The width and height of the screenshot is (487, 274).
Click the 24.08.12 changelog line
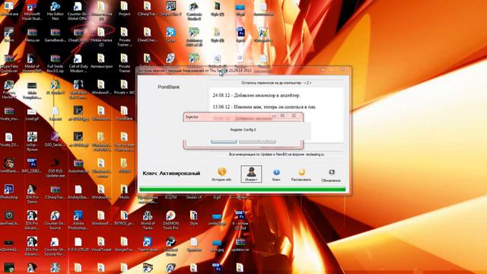point(256,95)
